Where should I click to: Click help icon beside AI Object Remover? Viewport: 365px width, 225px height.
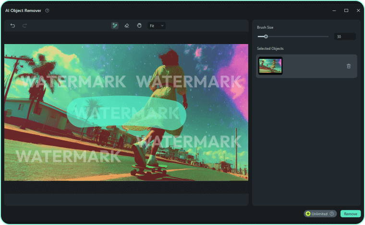point(47,10)
